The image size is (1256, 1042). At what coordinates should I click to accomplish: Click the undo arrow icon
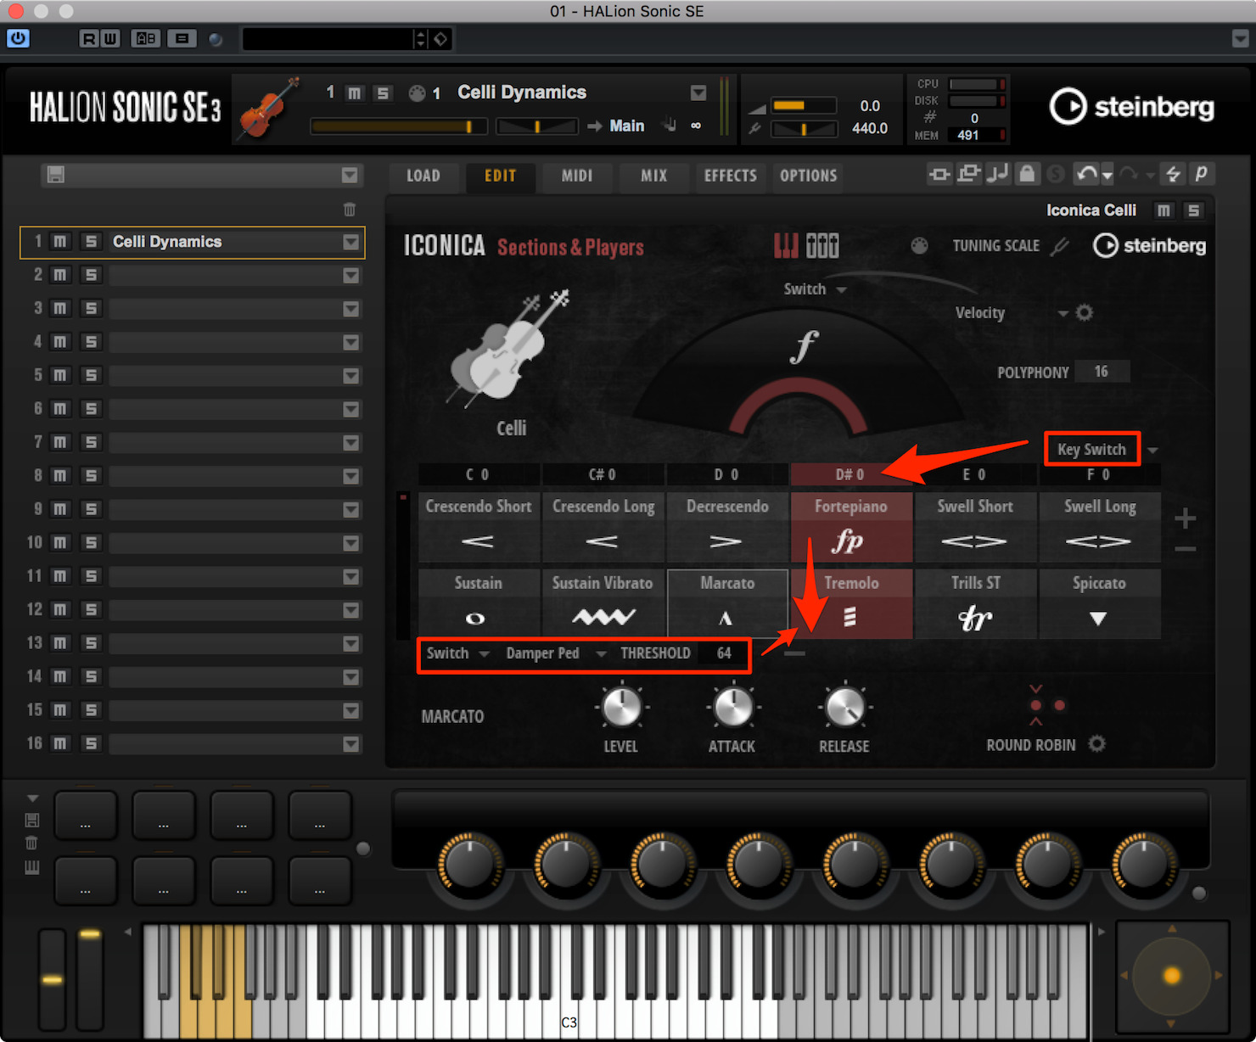pos(1086,174)
